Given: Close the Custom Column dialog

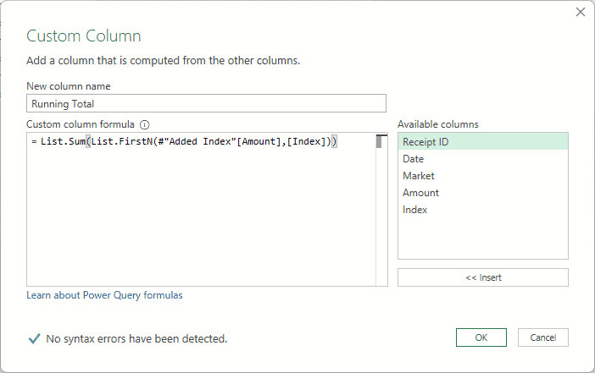Looking at the screenshot, I should (581, 12).
